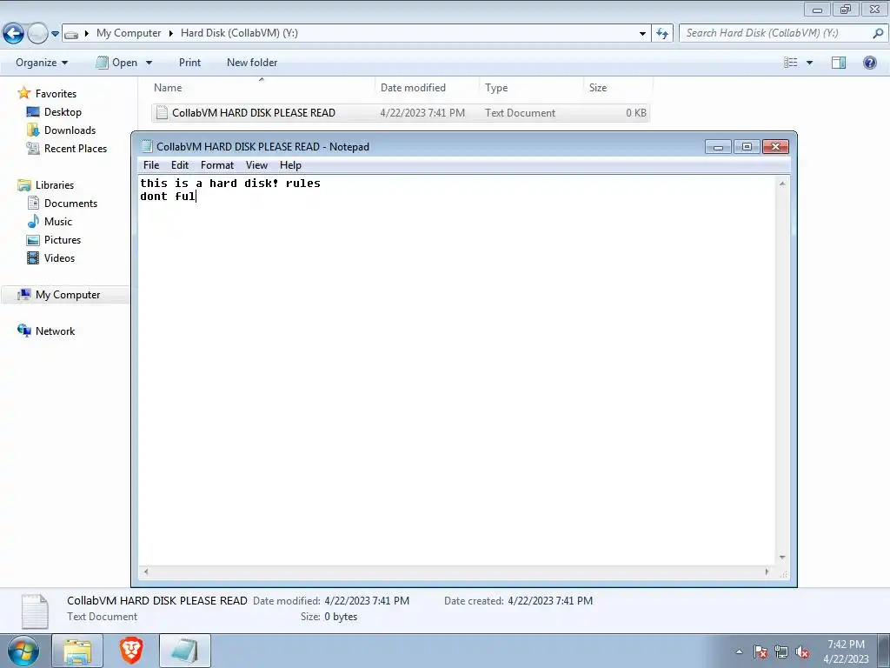Screen dimensions: 890x668
Task: Open Explorer Help question mark icon
Action: [869, 63]
